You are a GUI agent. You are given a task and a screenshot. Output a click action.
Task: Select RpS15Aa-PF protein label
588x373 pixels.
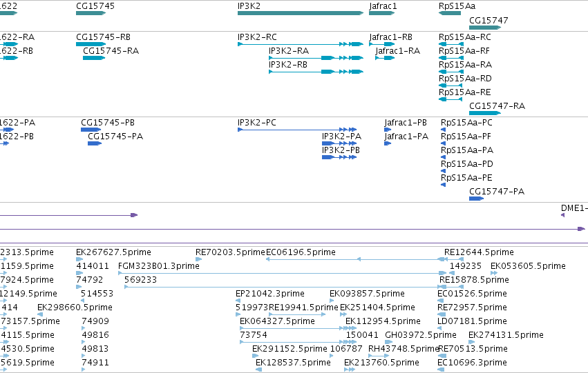pyautogui.click(x=466, y=137)
